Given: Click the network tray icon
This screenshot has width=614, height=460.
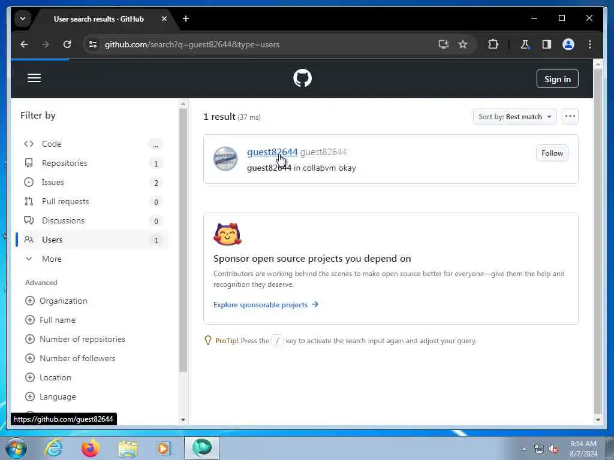Looking at the screenshot, I should [x=539, y=449].
